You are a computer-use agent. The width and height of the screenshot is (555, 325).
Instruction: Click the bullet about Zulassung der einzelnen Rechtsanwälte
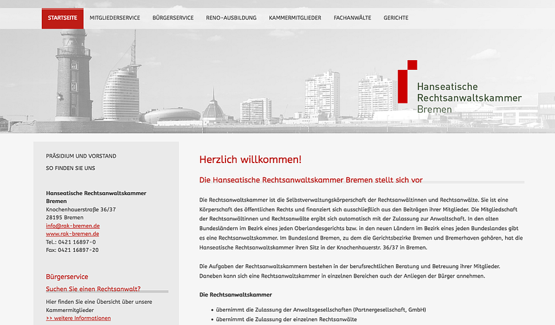(x=286, y=319)
